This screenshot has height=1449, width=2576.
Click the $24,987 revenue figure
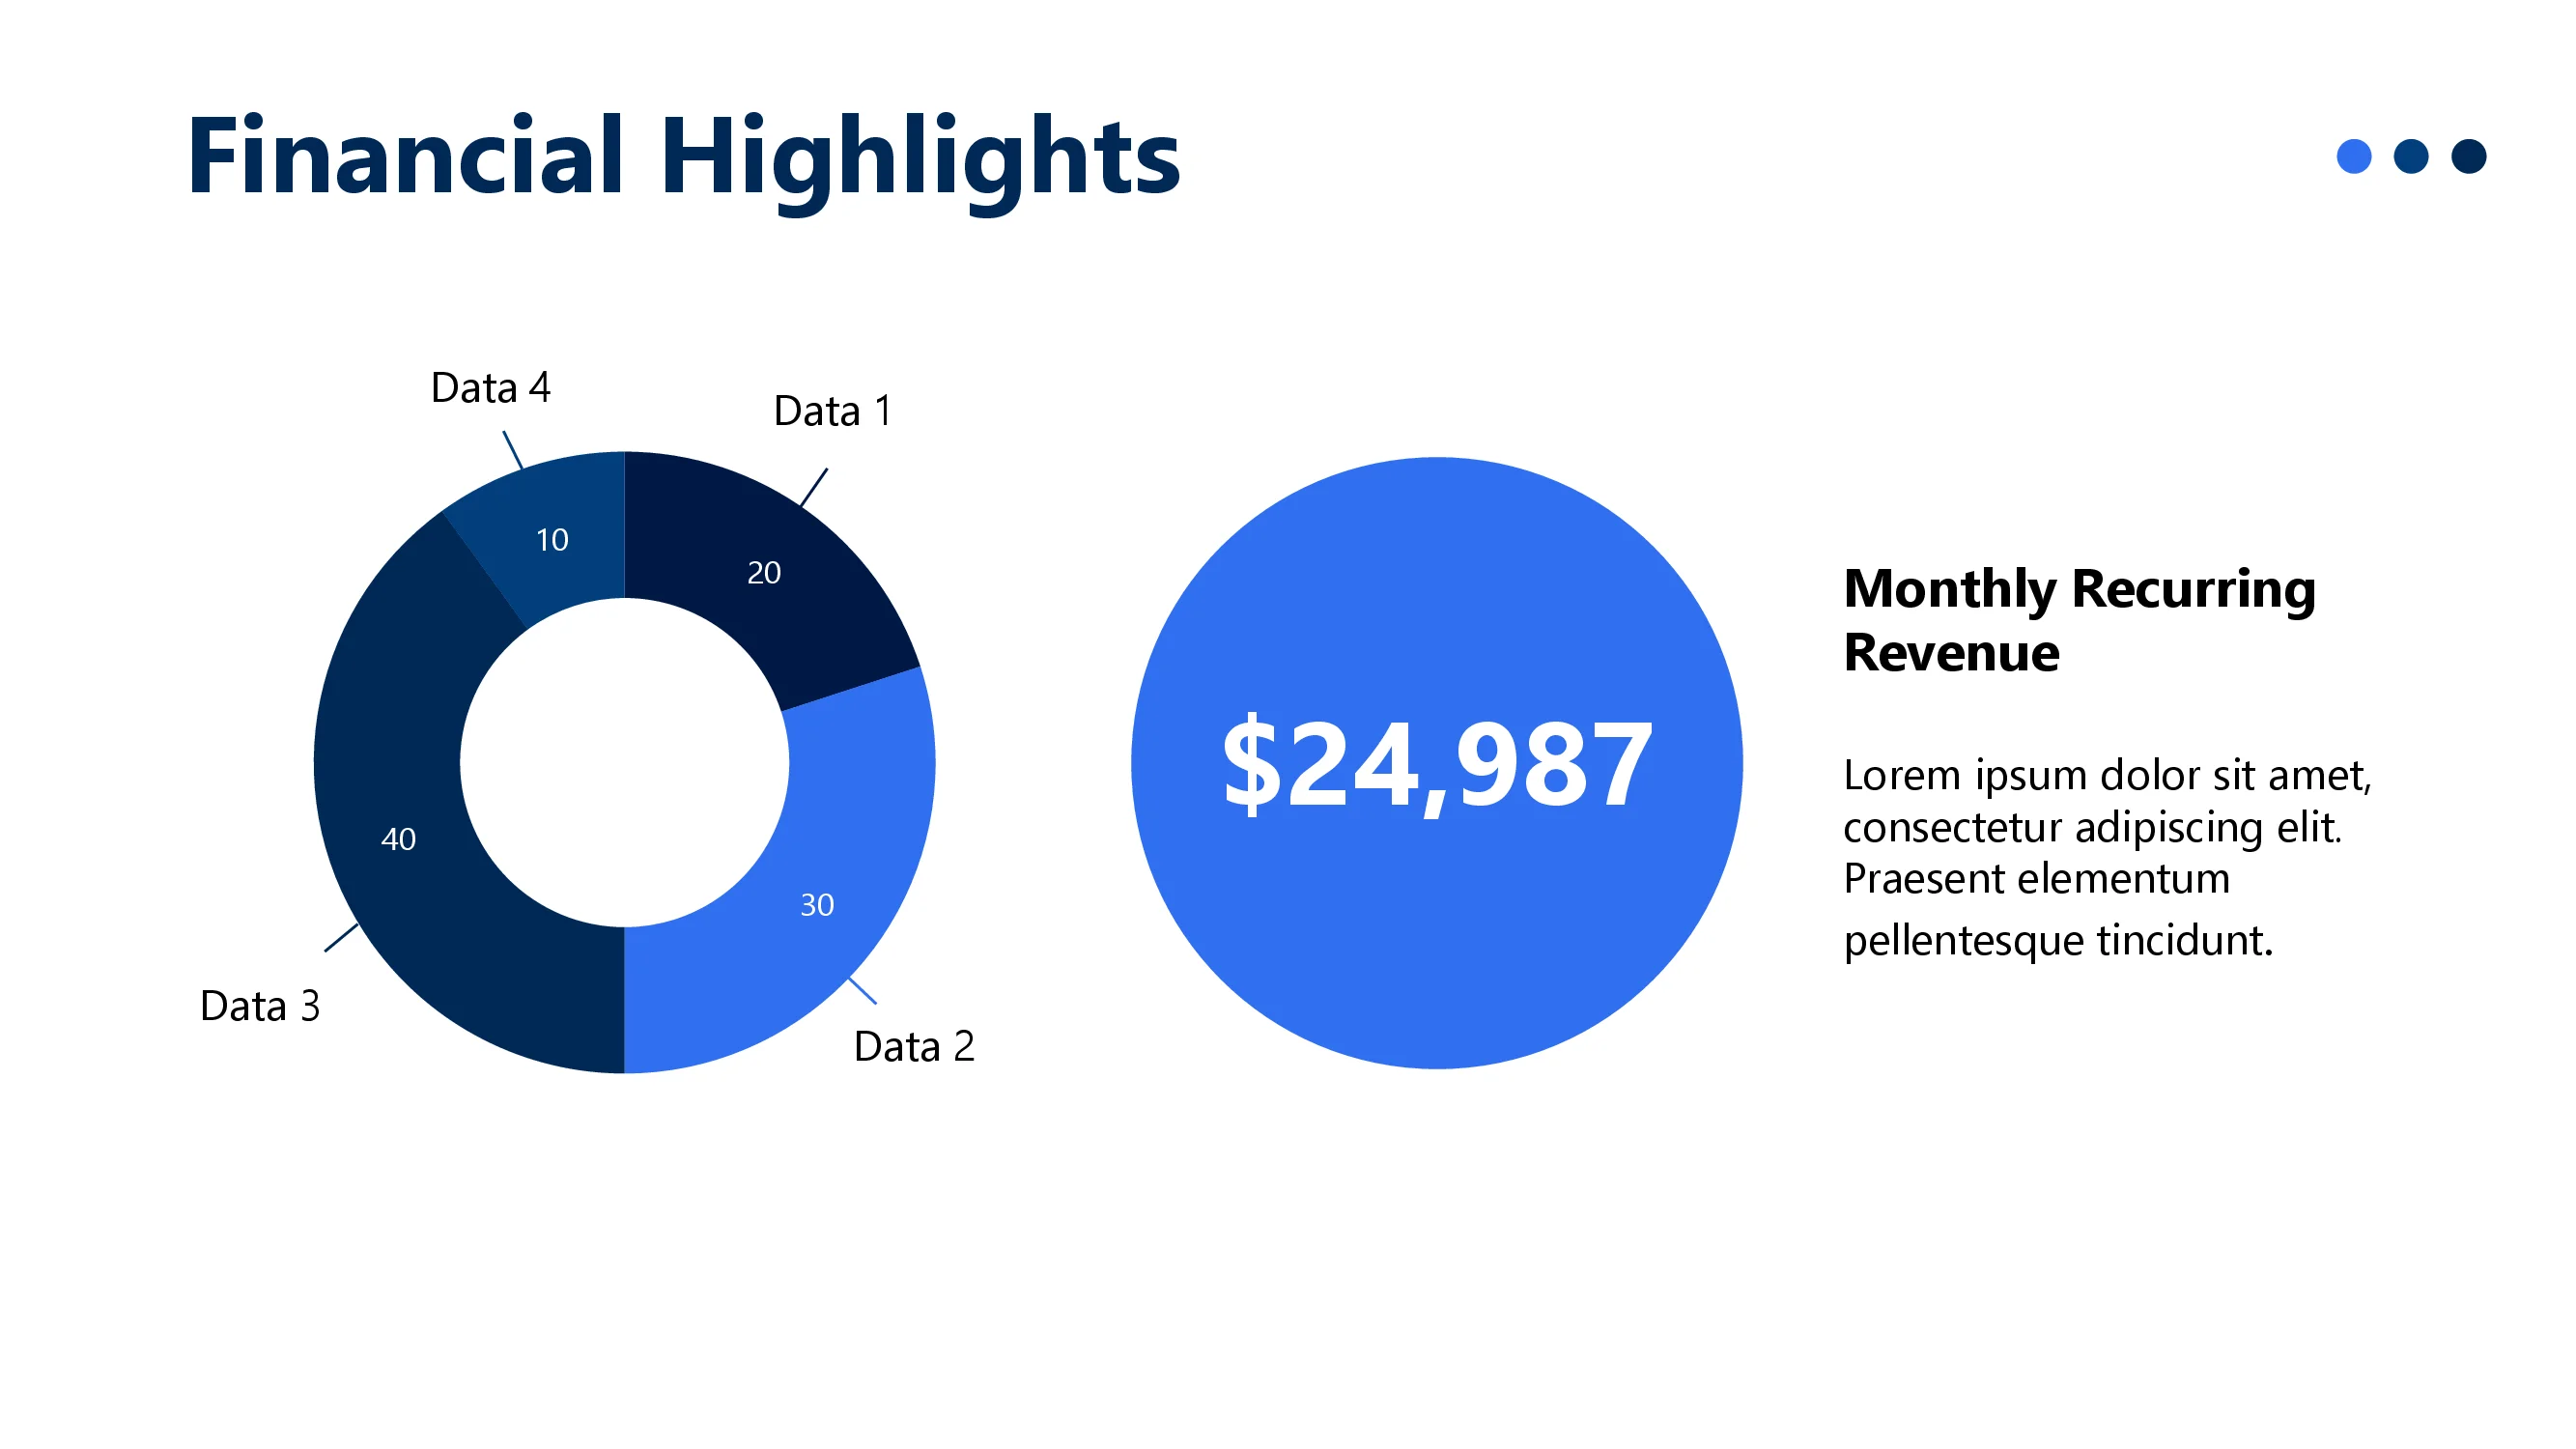(1437, 765)
